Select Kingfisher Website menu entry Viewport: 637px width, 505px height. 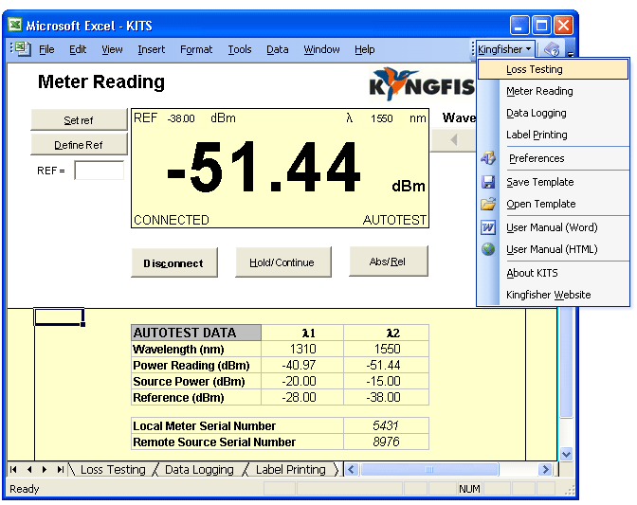[553, 295]
